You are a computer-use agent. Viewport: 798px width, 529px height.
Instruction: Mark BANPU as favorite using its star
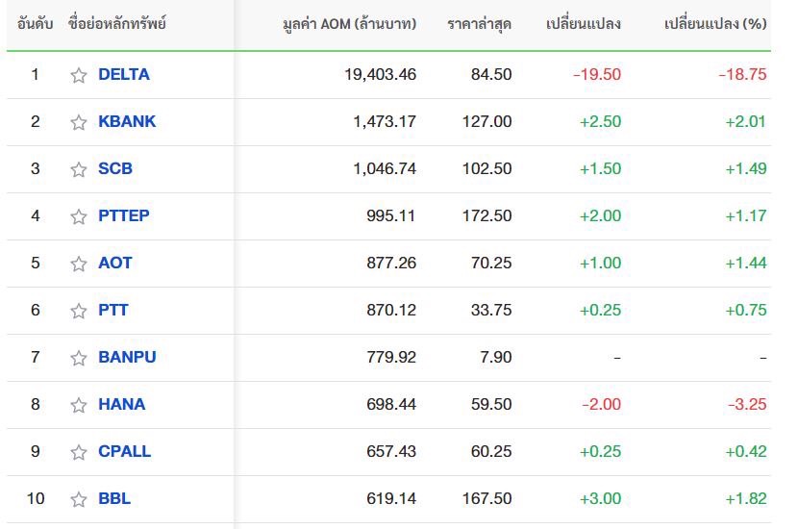click(79, 358)
